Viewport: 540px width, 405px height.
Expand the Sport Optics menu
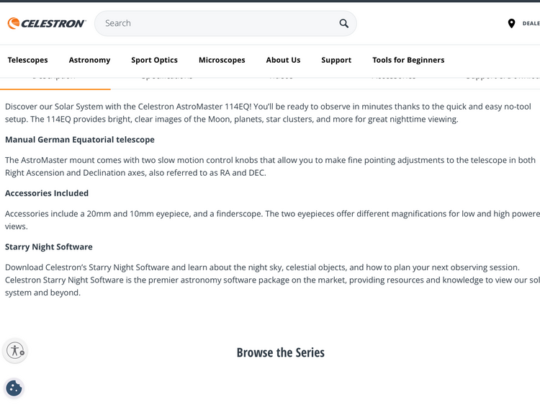point(154,60)
